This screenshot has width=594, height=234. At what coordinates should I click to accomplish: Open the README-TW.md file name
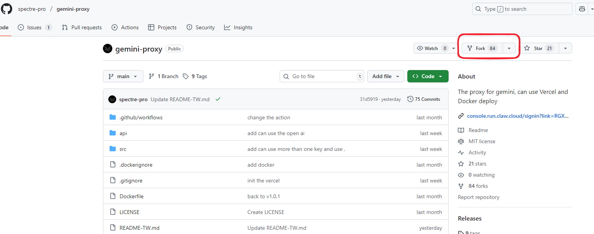click(x=140, y=228)
